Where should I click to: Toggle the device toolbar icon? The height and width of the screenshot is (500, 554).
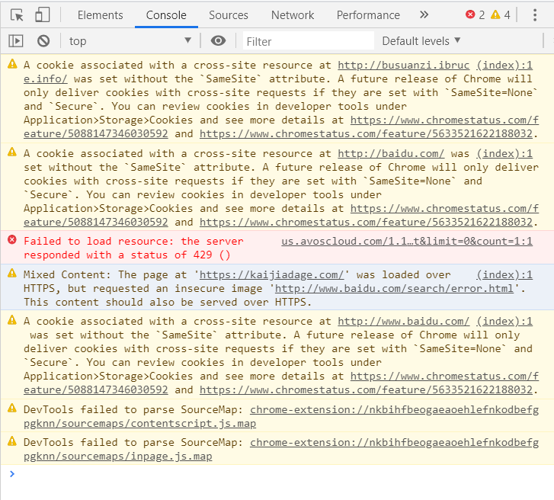pyautogui.click(x=43, y=14)
